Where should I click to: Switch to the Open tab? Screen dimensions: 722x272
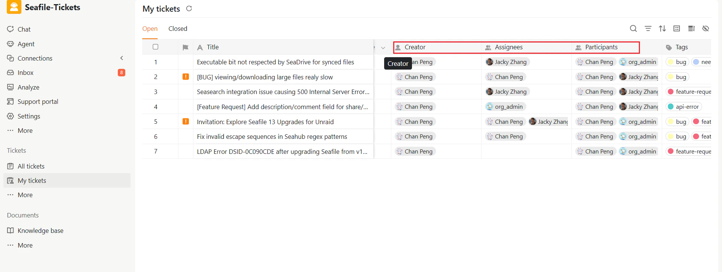point(150,29)
